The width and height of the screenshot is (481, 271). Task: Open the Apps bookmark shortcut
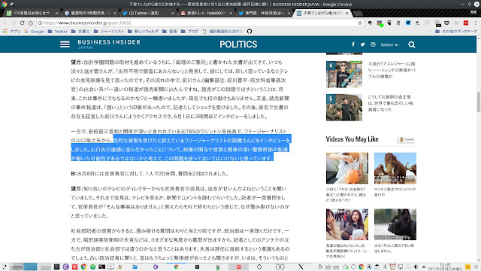click(x=11, y=32)
